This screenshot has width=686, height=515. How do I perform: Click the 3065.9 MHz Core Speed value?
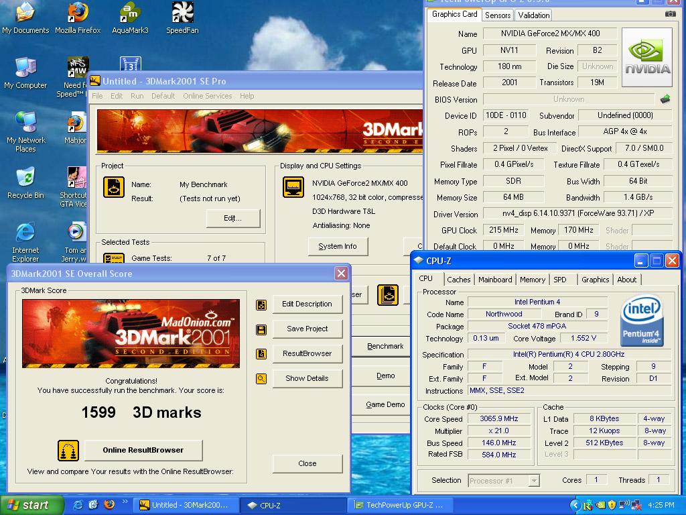tap(498, 418)
